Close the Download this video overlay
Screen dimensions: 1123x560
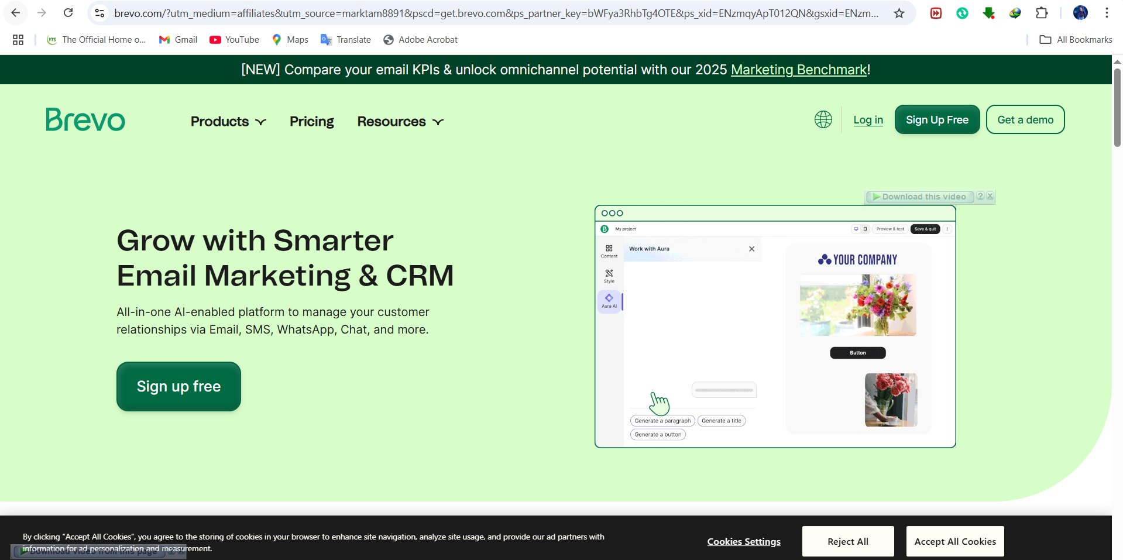[x=990, y=197]
